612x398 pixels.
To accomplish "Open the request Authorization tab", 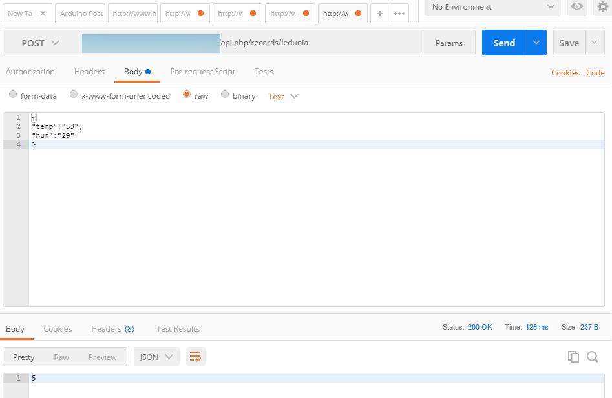I will point(30,71).
